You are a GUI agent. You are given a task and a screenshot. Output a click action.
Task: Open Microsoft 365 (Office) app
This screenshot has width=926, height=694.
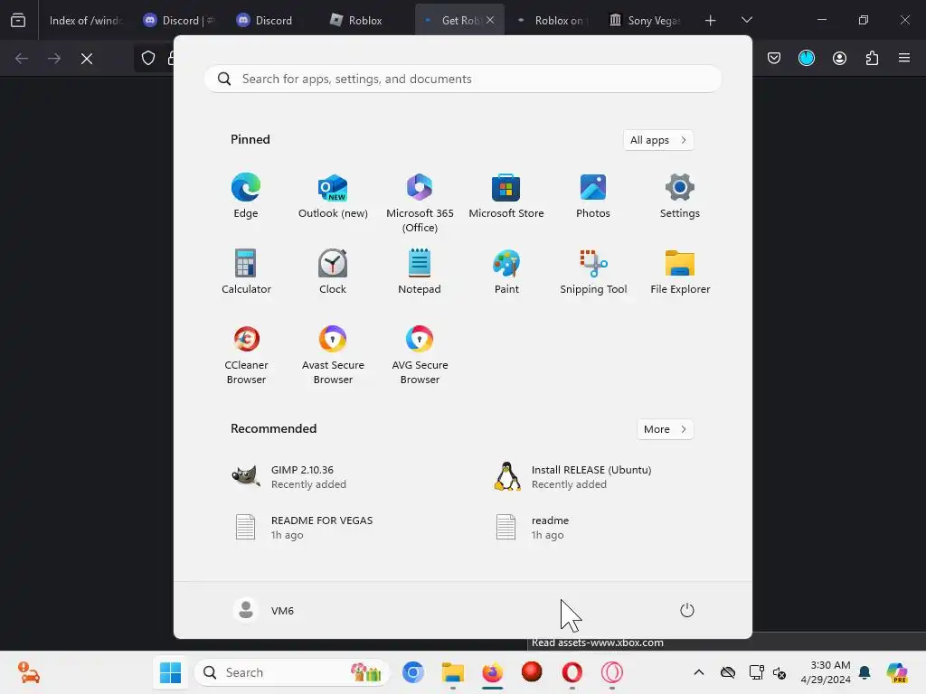[x=420, y=203]
